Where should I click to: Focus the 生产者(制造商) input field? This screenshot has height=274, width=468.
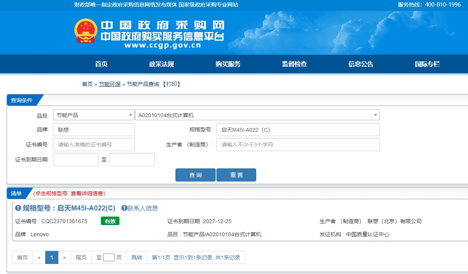tap(298, 145)
